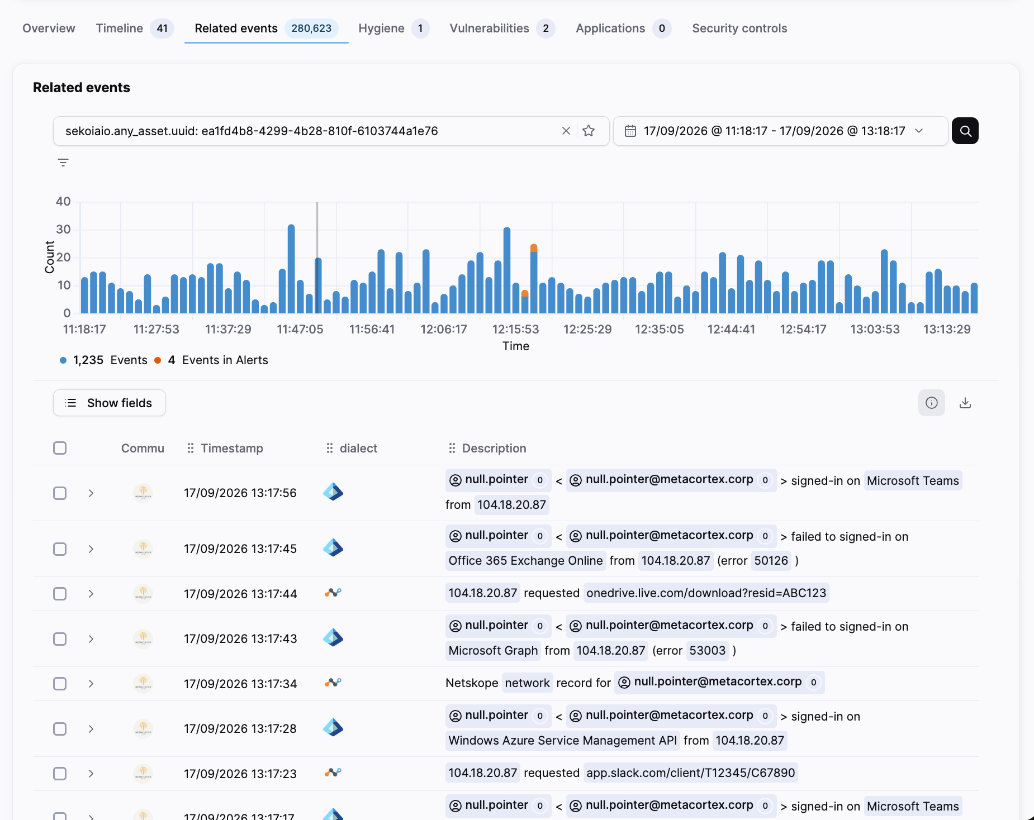Click the tallest histogram bar near 11:47:05
1034x820 pixels.
pos(291,269)
